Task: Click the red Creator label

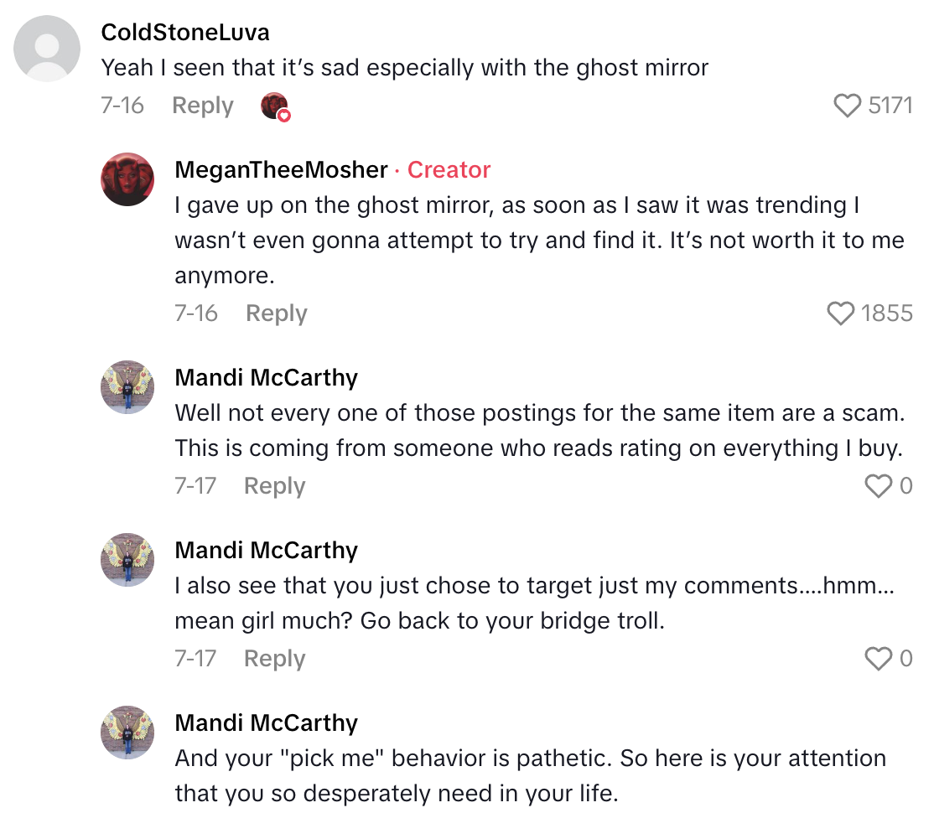Action: pyautogui.click(x=449, y=169)
